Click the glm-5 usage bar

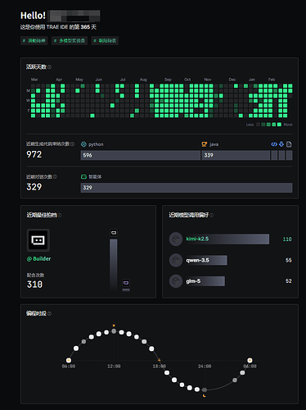[205, 281]
